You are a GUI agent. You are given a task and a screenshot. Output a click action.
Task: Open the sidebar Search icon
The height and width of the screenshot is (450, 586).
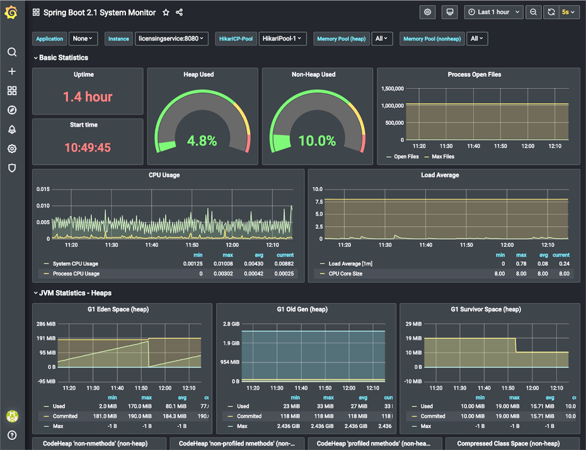point(11,52)
